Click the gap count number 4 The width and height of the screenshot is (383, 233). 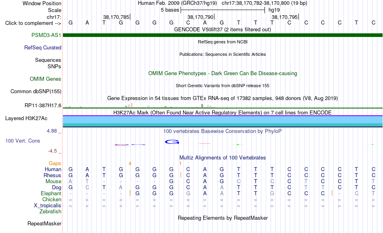[130, 164]
